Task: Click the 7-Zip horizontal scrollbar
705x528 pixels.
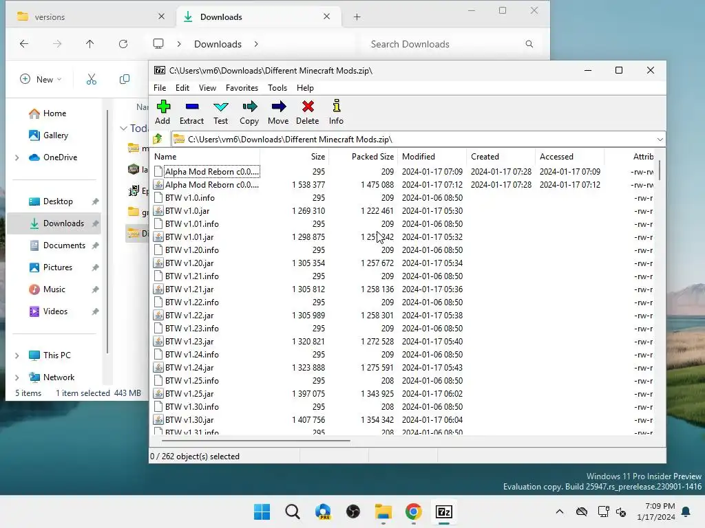Action: point(256,441)
